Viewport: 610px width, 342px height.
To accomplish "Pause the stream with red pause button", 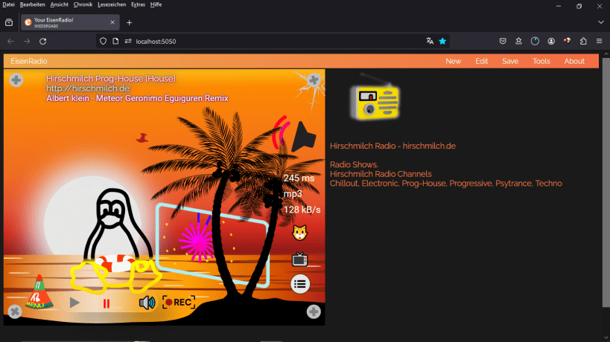I will 107,303.
